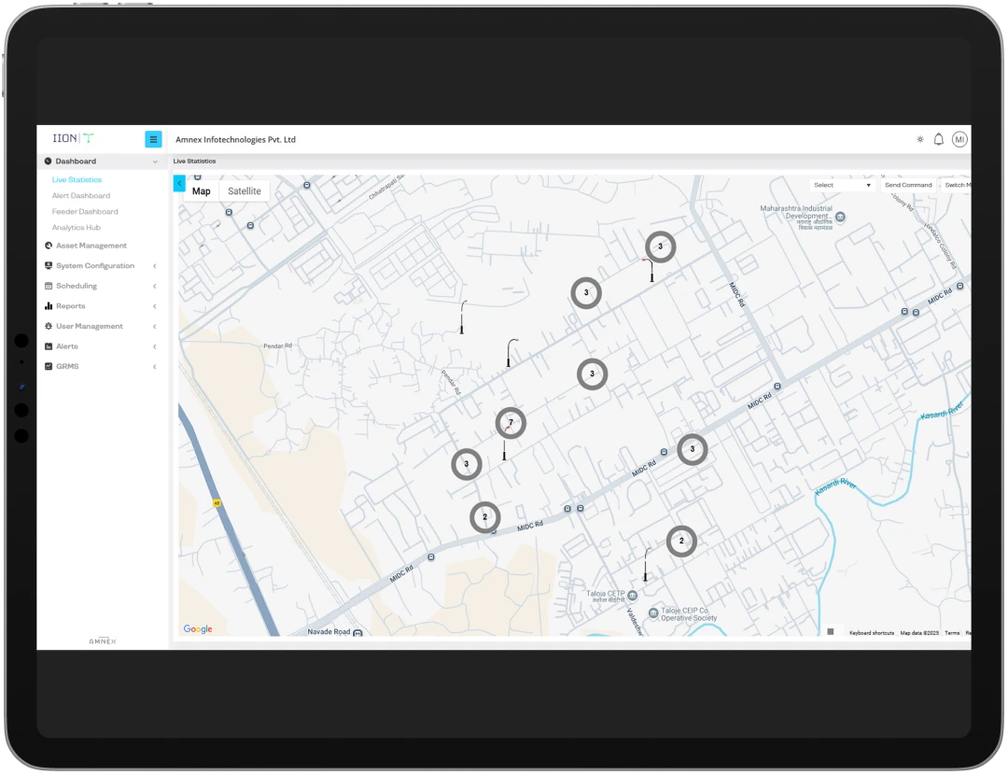Image resolution: width=1008 pixels, height=775 pixels.
Task: Open the Terms link on map
Action: (952, 633)
